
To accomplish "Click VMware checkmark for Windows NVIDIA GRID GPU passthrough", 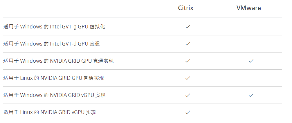I will (251, 61).
